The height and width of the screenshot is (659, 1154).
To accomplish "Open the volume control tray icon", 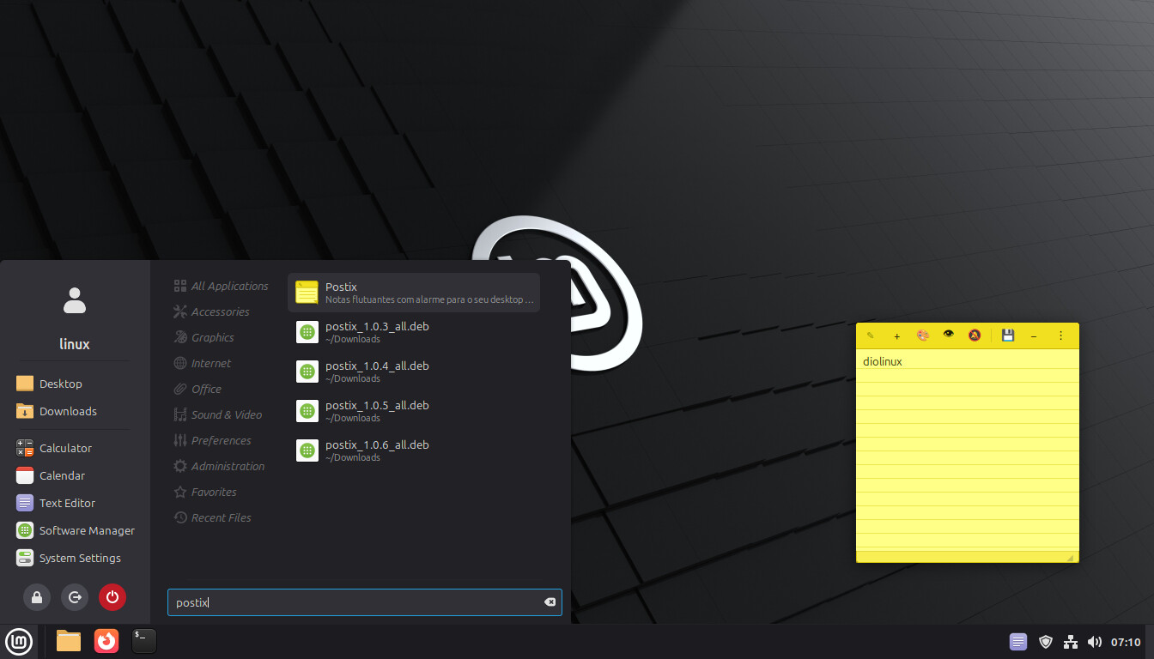I will point(1095,641).
